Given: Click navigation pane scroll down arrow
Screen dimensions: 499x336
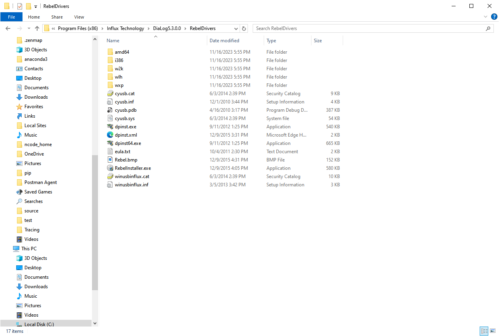Looking at the screenshot, I should coord(95,323).
